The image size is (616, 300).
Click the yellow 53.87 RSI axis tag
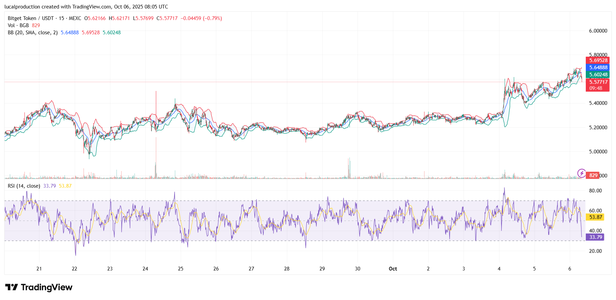click(595, 217)
